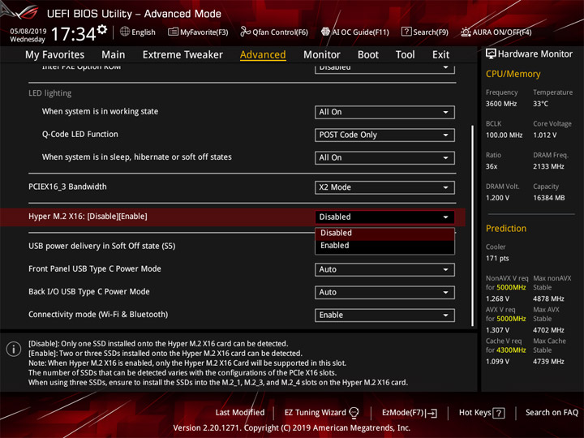
Task: Click the 2133 MHz DRAM frequency value
Action: [x=548, y=166]
